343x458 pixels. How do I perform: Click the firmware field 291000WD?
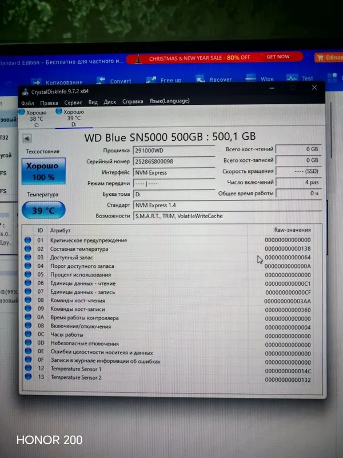(174, 151)
